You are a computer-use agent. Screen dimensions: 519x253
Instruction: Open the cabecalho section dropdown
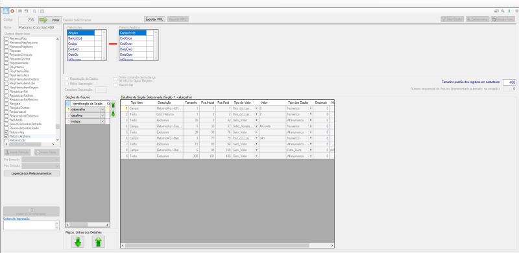click(x=103, y=109)
